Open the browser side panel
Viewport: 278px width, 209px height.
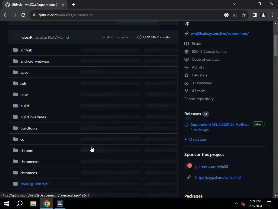255,15
